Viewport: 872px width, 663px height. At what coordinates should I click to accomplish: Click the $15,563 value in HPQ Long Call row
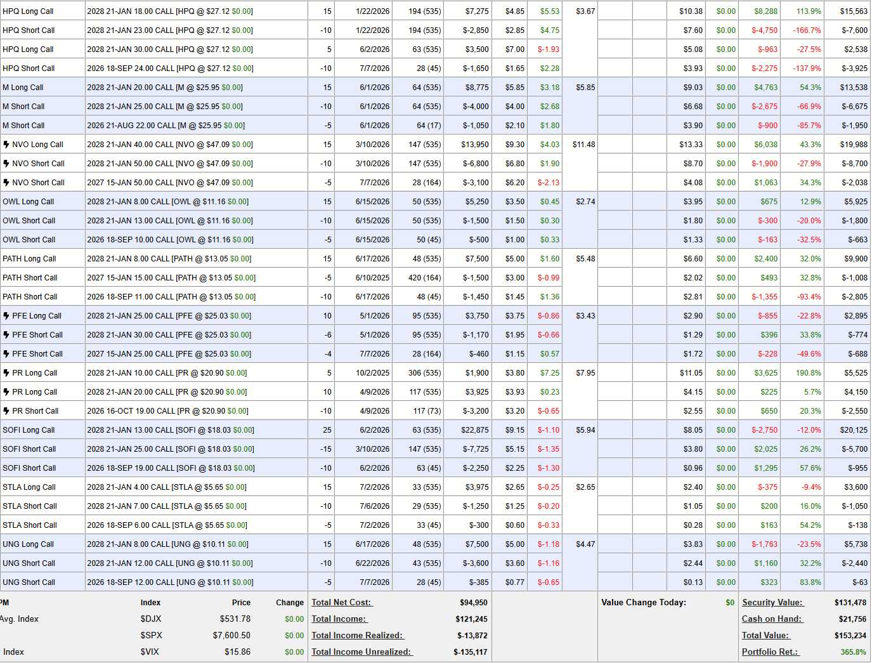pyautogui.click(x=854, y=11)
